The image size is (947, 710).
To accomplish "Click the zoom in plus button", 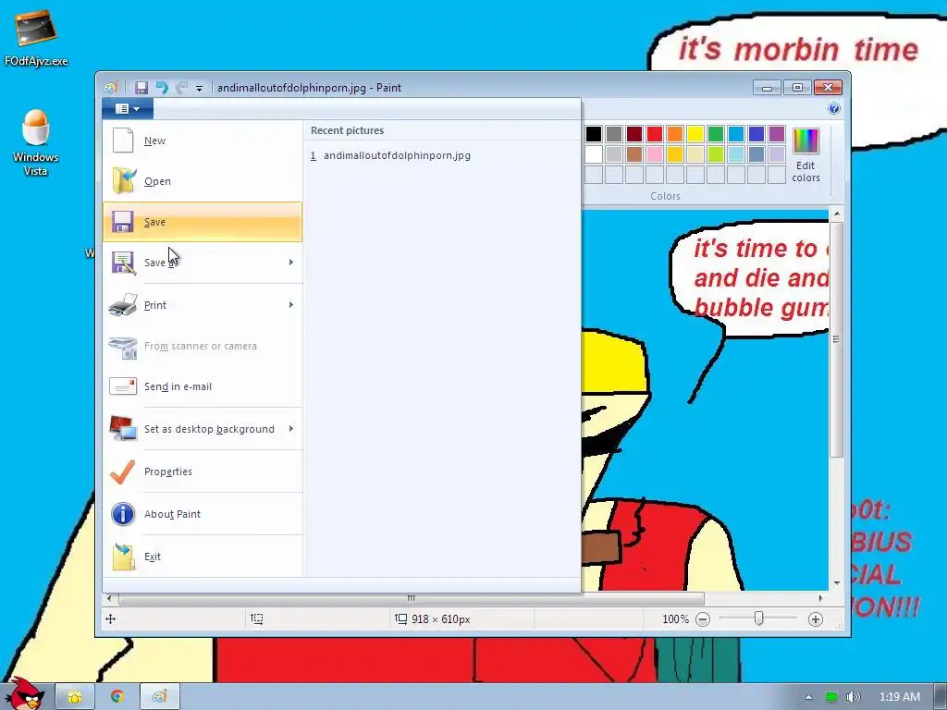I will tap(816, 619).
